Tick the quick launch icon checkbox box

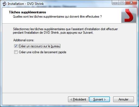tap(16, 52)
